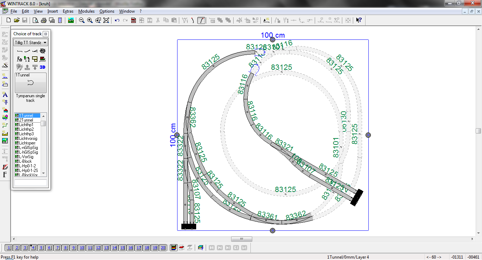Click the Open file folder icon

point(17,20)
